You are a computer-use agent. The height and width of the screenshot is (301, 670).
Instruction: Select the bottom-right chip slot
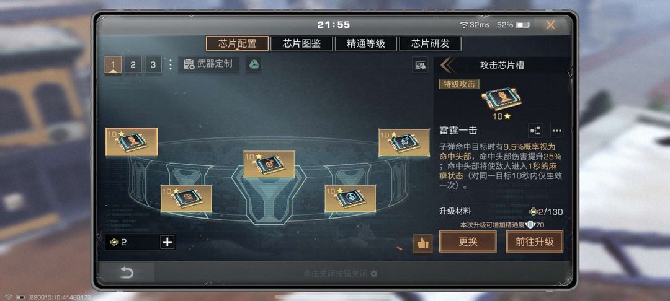351,199
